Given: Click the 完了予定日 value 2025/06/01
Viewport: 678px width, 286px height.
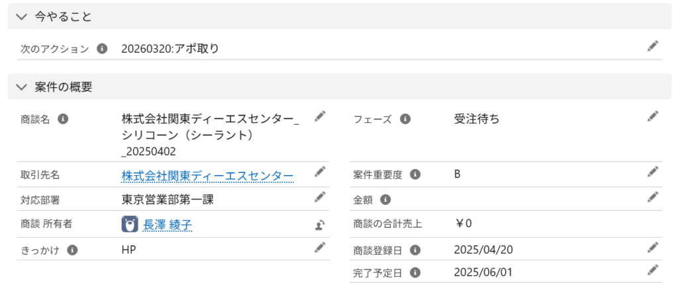Looking at the screenshot, I should pyautogui.click(x=483, y=272).
